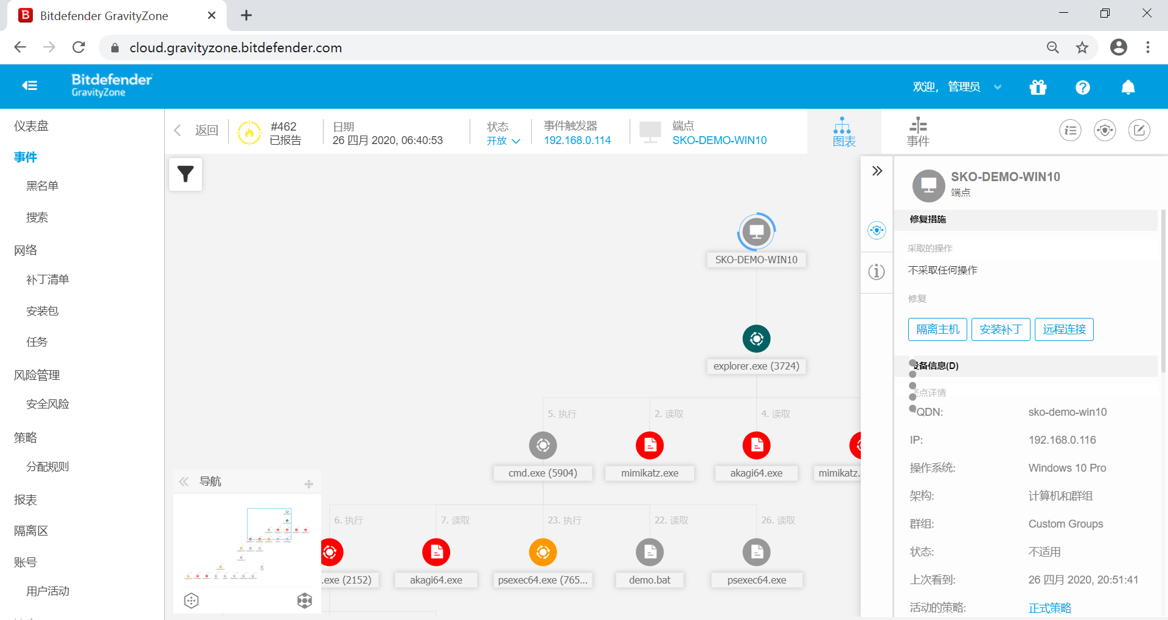Open the browser profile avatar icon
Screen dimensions: 1168x620
click(x=1119, y=47)
